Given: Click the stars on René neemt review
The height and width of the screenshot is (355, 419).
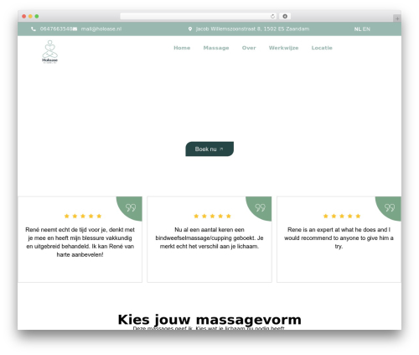Looking at the screenshot, I should click(83, 216).
